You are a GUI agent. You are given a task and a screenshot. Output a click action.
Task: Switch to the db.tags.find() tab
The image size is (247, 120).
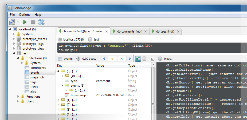(x=165, y=31)
